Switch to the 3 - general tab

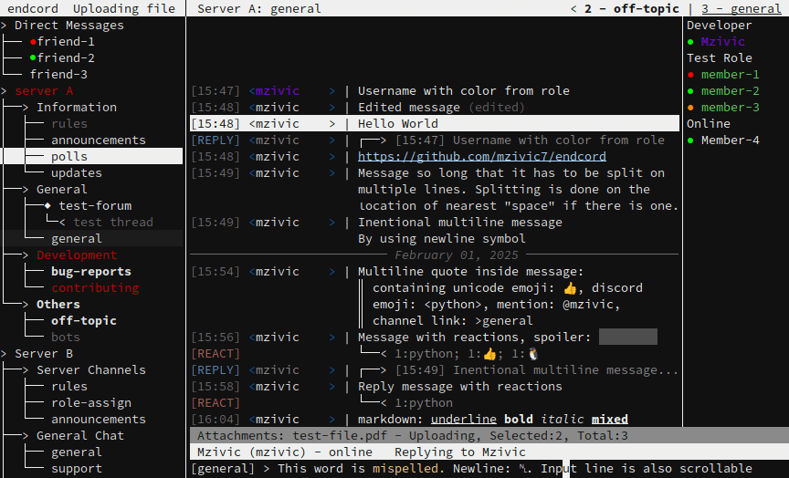click(740, 9)
